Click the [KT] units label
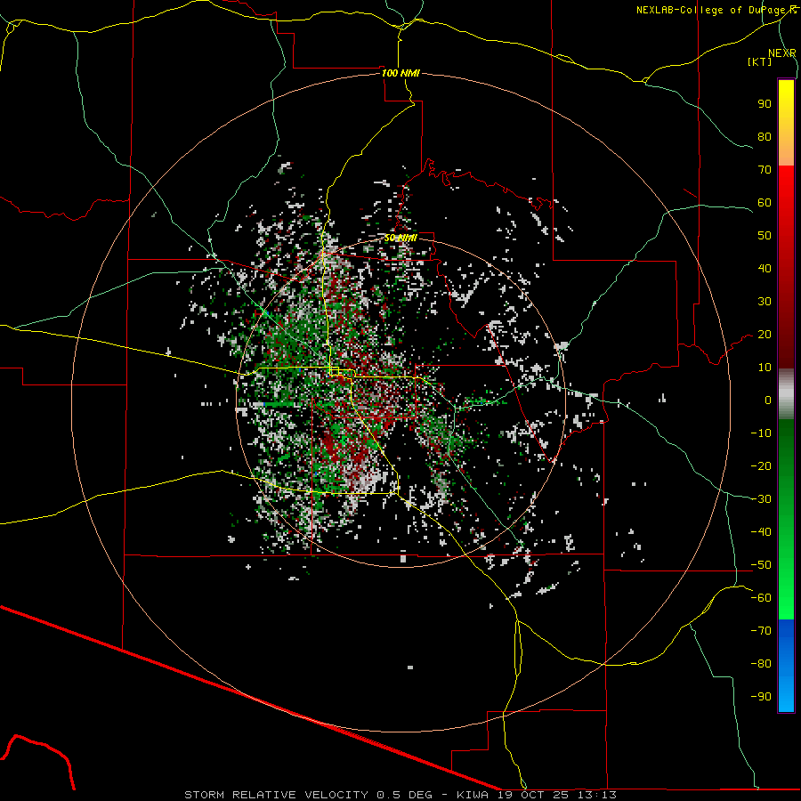The width and height of the screenshot is (801, 801). click(760, 61)
